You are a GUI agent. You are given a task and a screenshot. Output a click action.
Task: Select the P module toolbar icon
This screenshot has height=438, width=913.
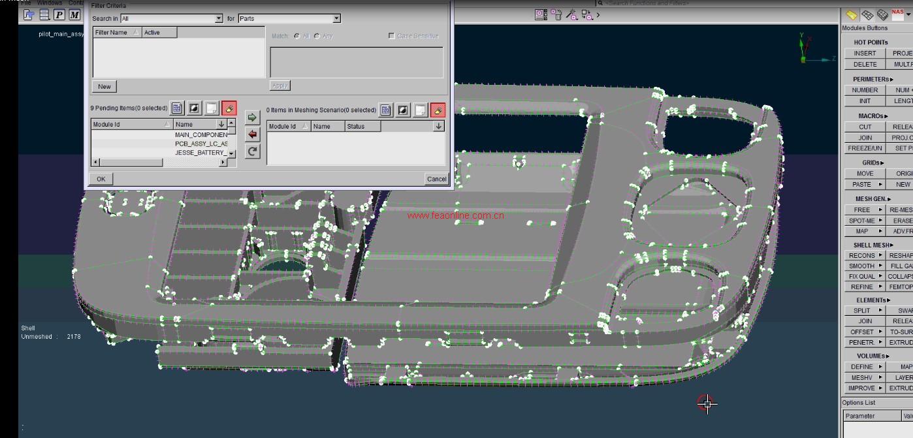[x=59, y=14]
